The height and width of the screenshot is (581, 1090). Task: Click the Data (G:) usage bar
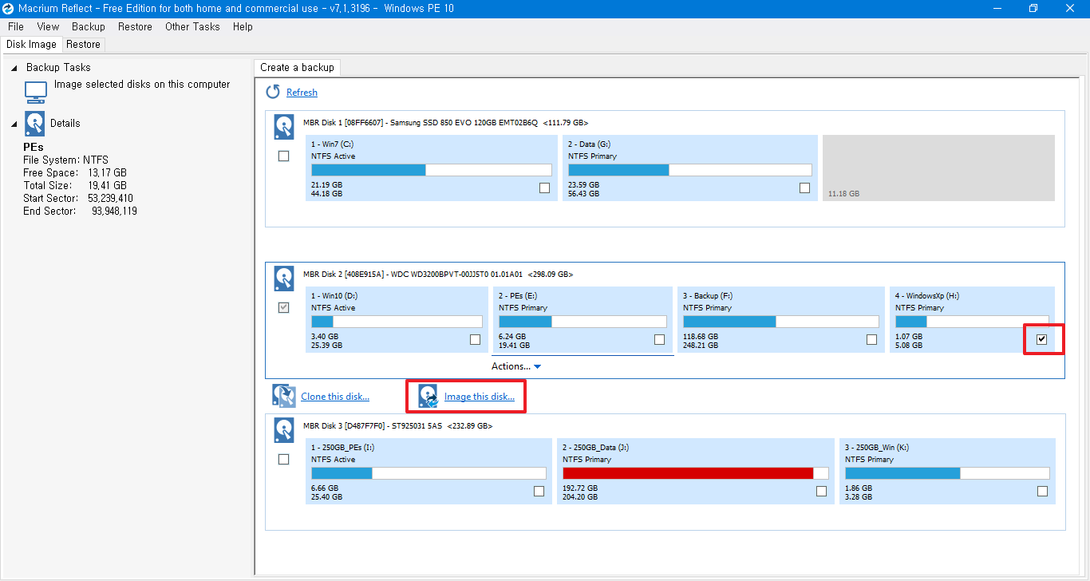(x=690, y=170)
